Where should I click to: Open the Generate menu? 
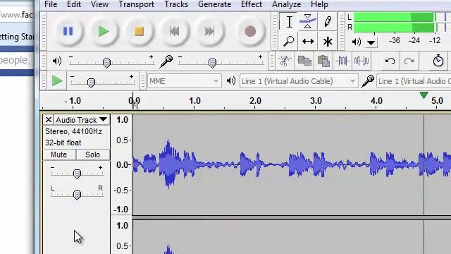214,4
